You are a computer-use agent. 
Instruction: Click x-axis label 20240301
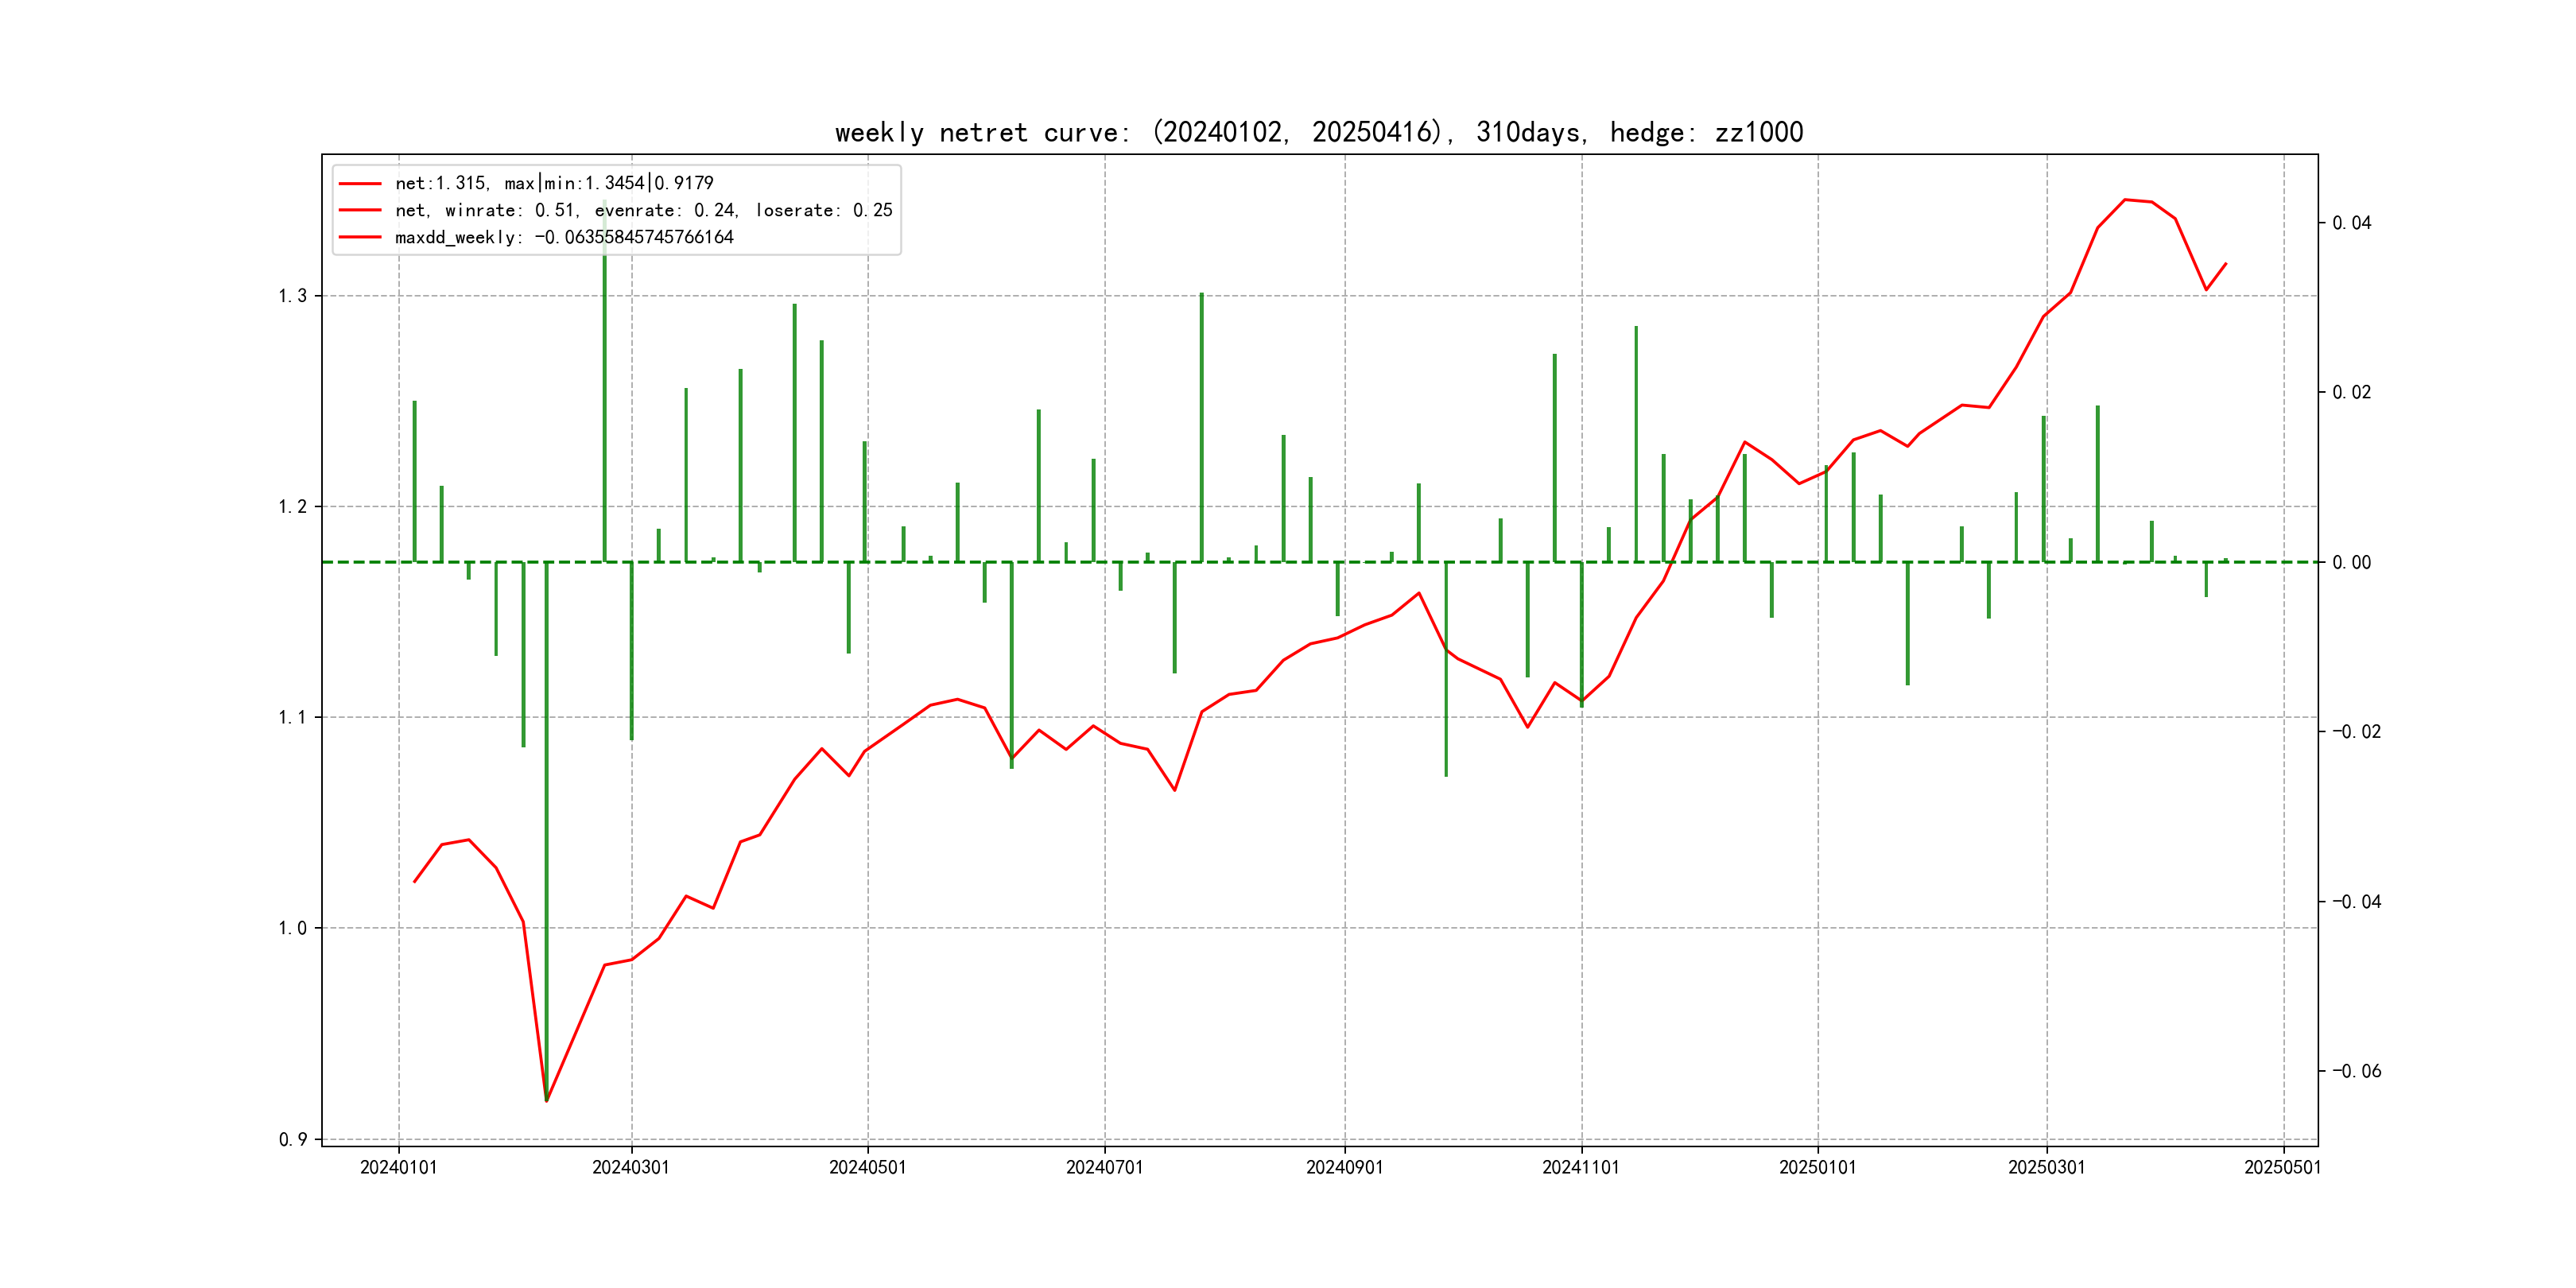(x=631, y=1167)
